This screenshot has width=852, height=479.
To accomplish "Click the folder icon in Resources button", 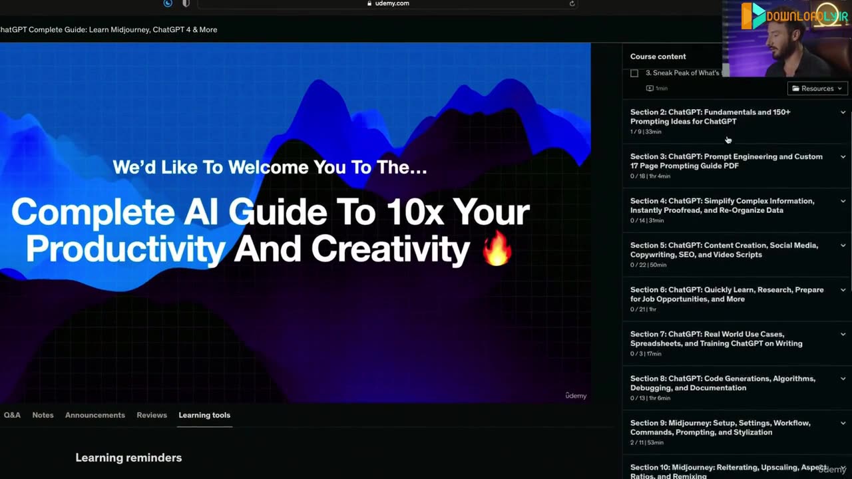I will pyautogui.click(x=795, y=88).
